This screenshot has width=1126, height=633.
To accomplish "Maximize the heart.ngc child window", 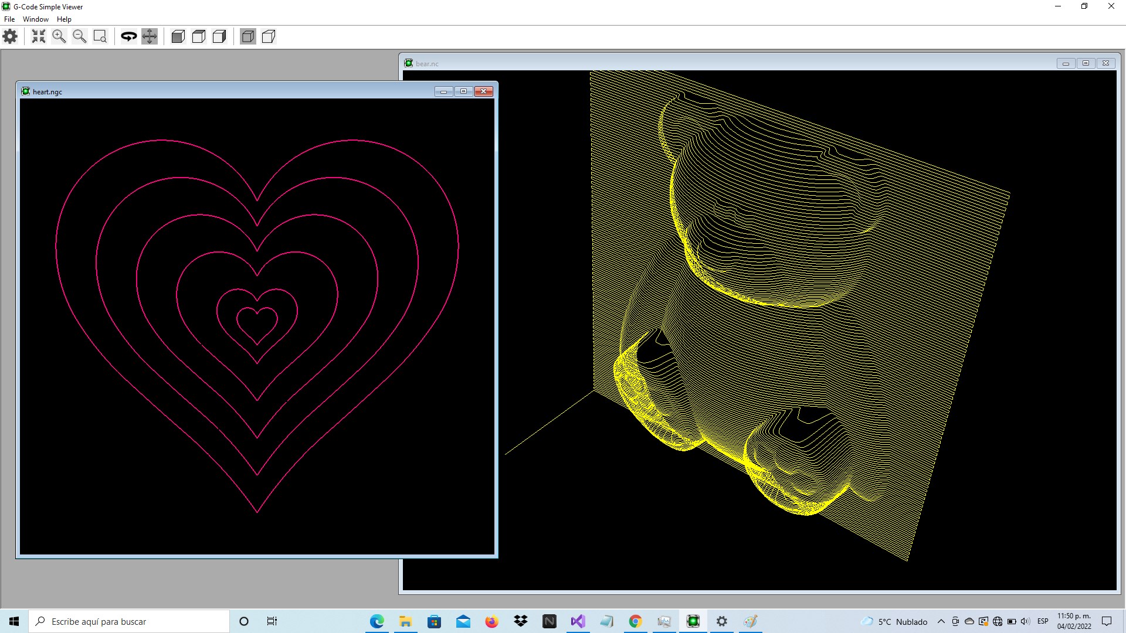I will [x=463, y=91].
